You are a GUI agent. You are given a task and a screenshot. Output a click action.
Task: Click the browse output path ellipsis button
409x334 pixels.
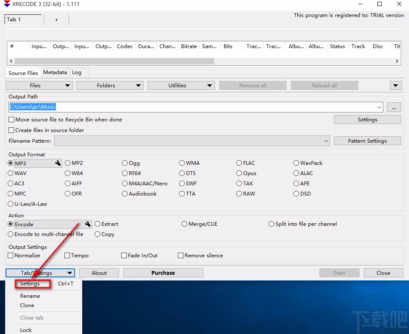394,107
